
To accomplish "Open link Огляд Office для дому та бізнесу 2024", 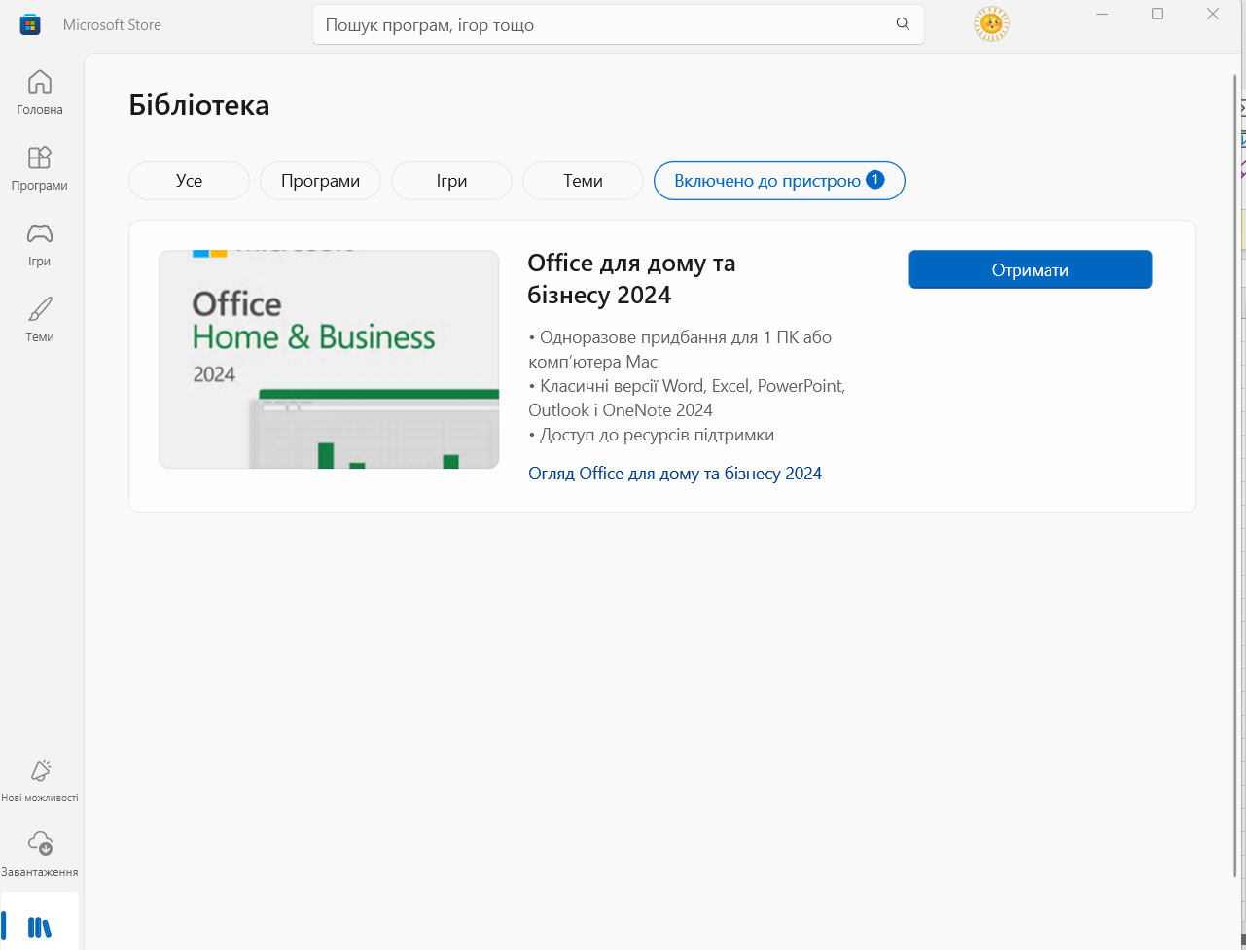I will 675,474.
